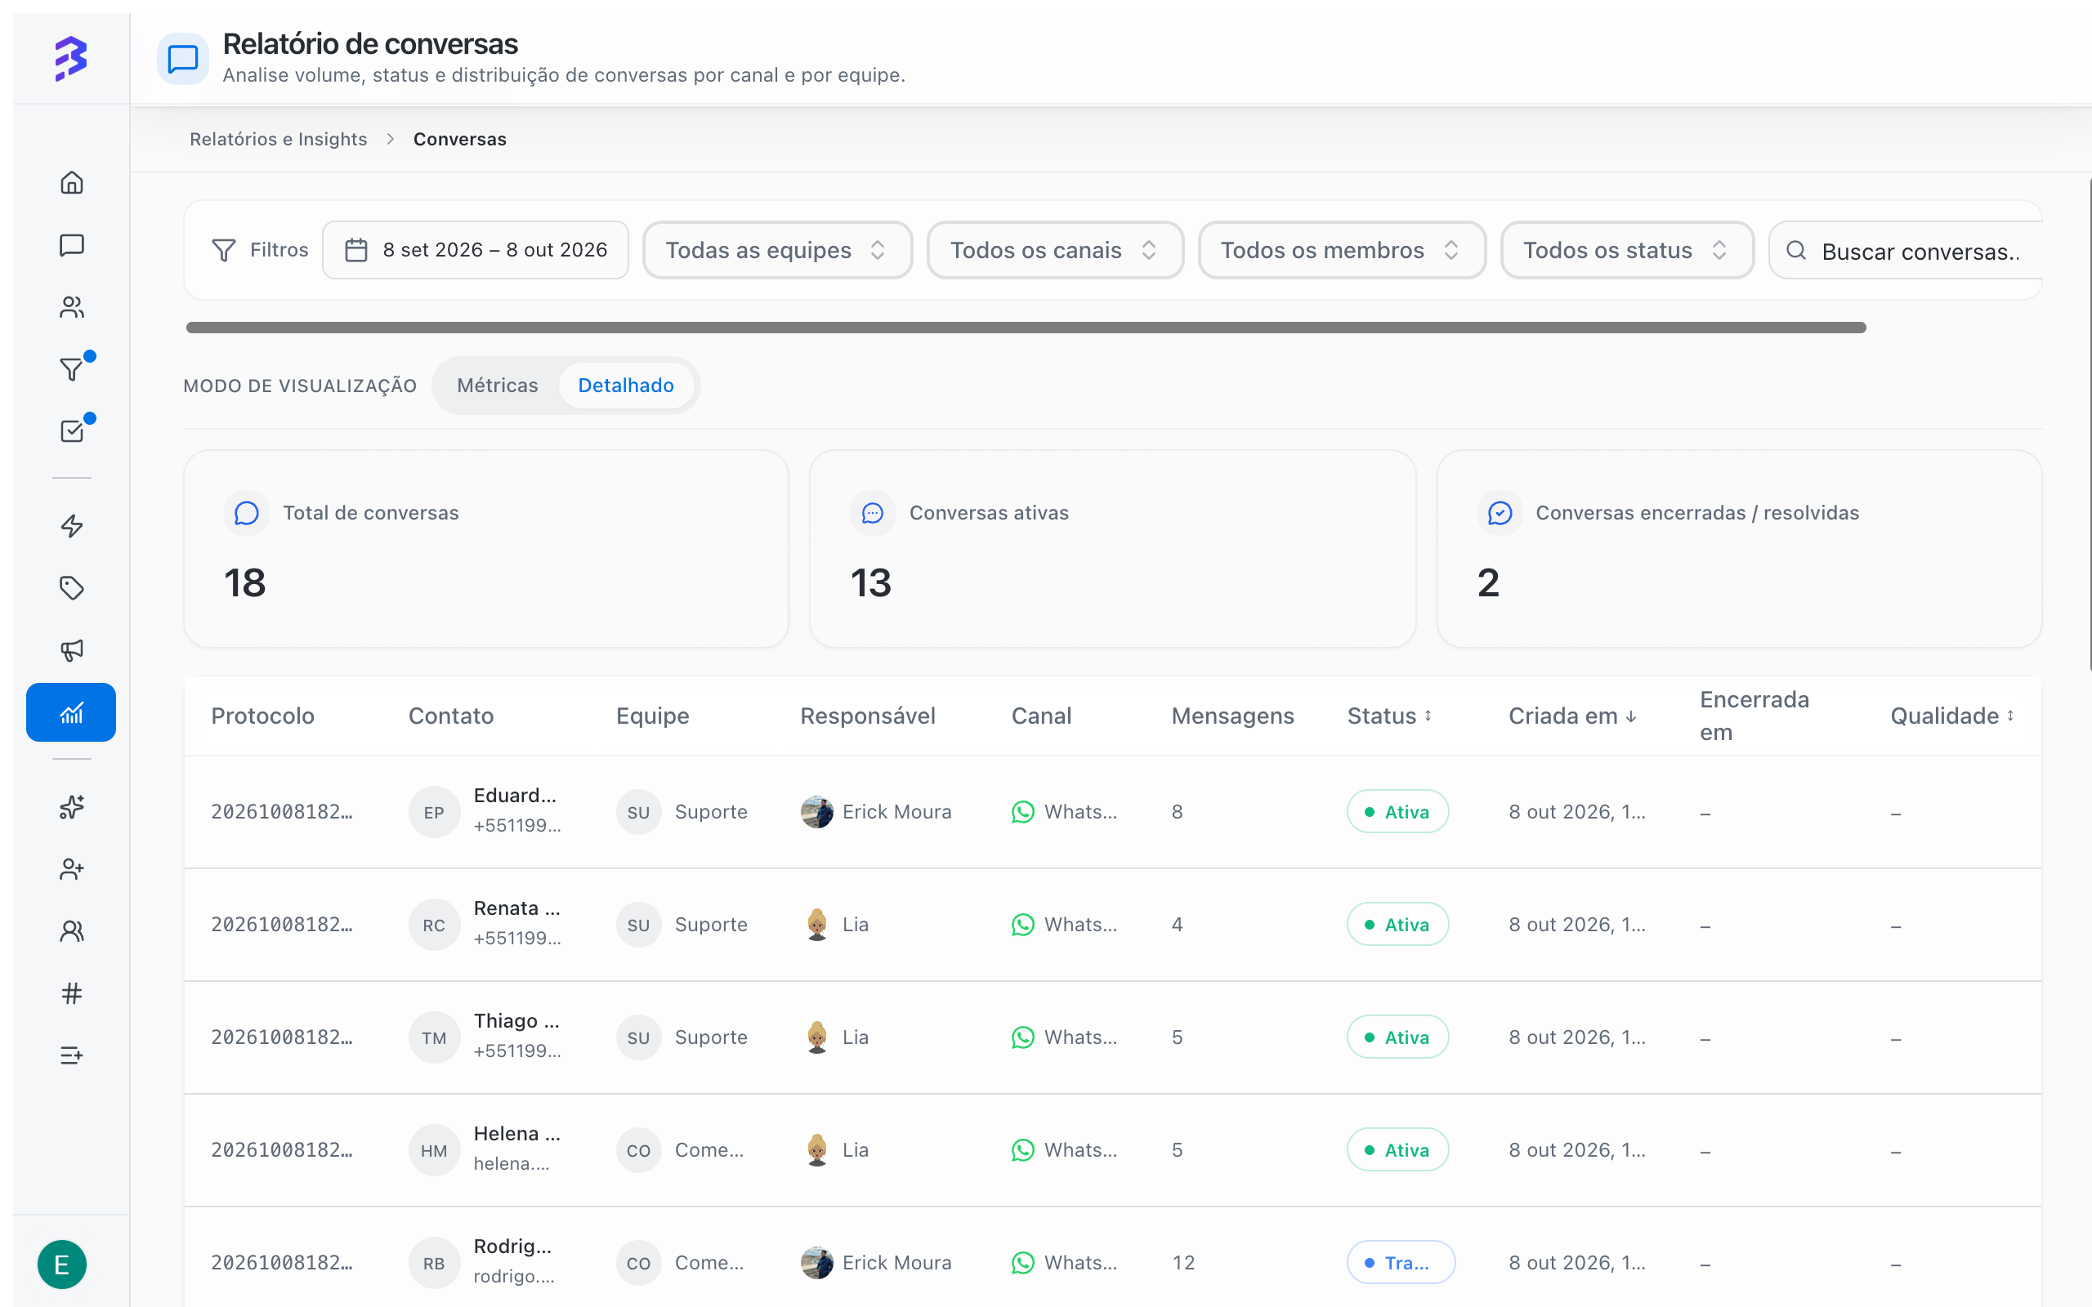Open the funnel icon with blue dot in sidebar
Viewport: 2092px width, 1307px height.
(x=72, y=369)
